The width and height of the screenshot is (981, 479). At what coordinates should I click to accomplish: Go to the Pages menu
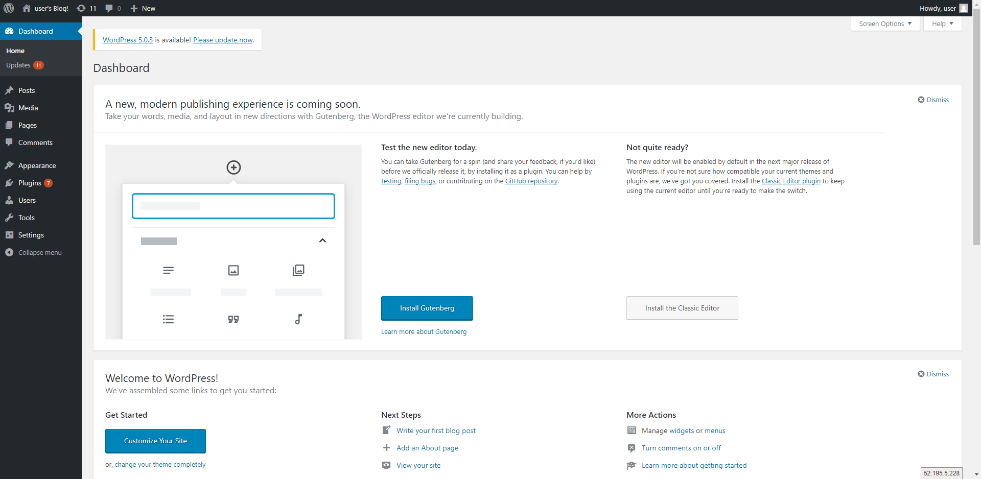point(28,125)
